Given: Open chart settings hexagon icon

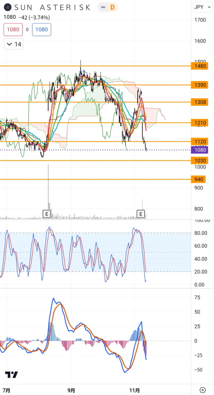Looking at the screenshot, I should 203,390.
